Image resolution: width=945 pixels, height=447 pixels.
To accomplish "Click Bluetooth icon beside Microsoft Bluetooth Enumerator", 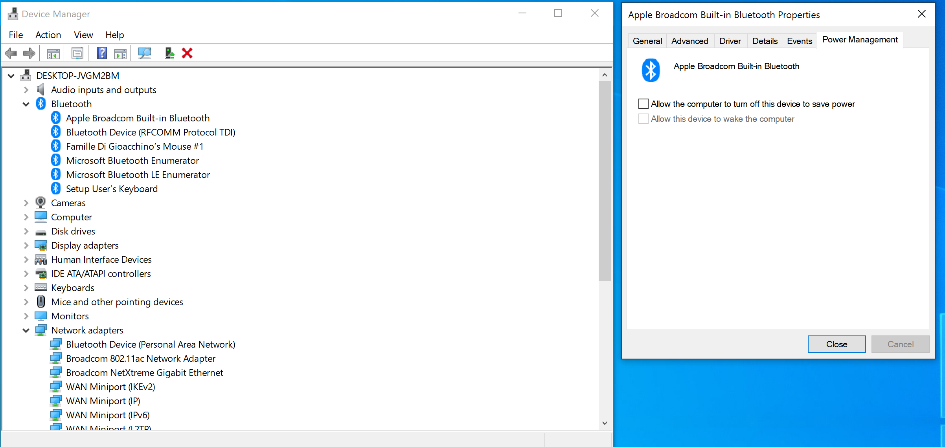I will point(56,160).
